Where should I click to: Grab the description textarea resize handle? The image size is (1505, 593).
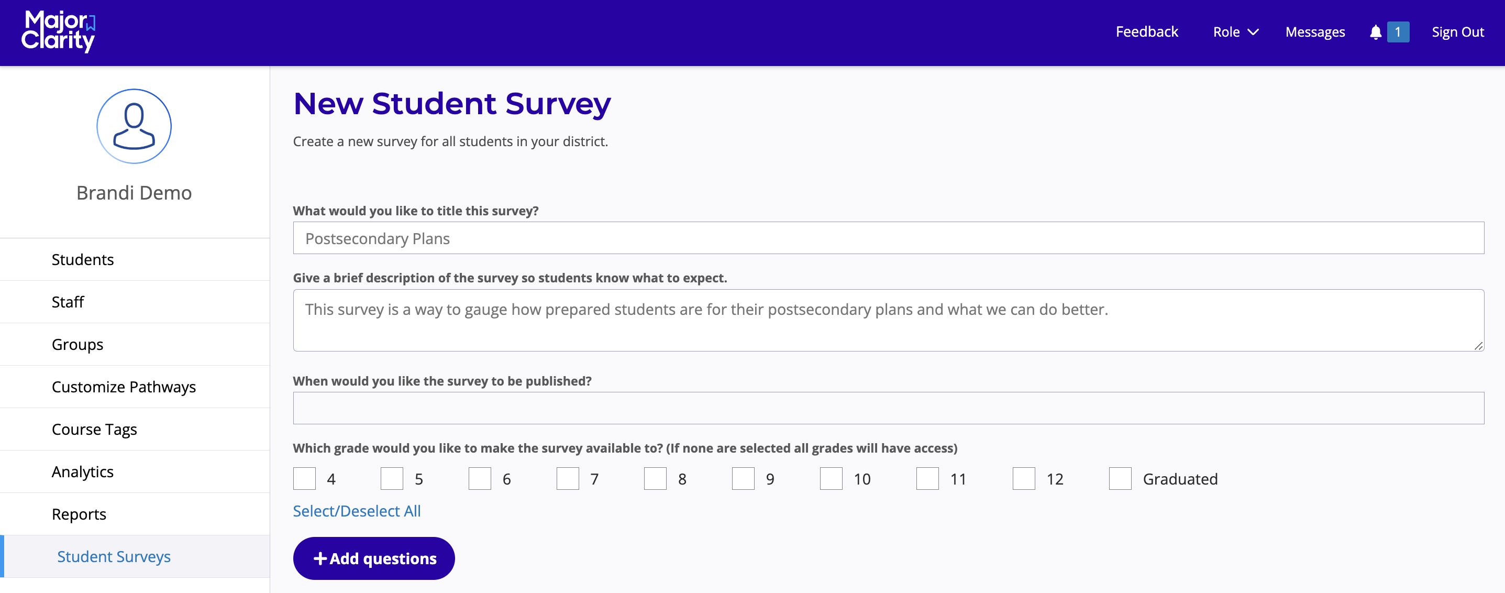(1478, 346)
